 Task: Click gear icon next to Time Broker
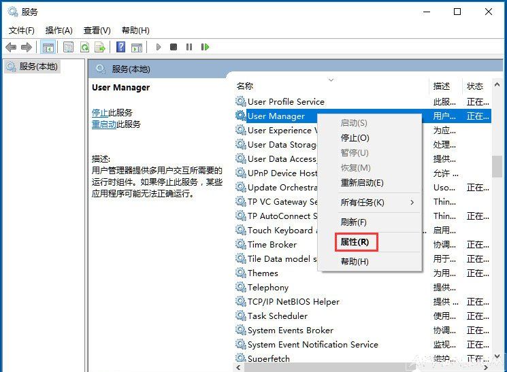coord(240,244)
